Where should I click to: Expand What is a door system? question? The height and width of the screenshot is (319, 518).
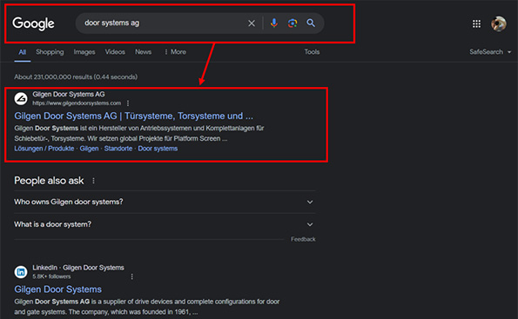pyautogui.click(x=165, y=224)
